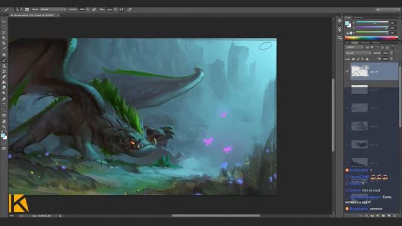Toggle the Brush panel from options bar
Image resolution: width=402 pixels, height=226 pixels.
(x=27, y=9)
